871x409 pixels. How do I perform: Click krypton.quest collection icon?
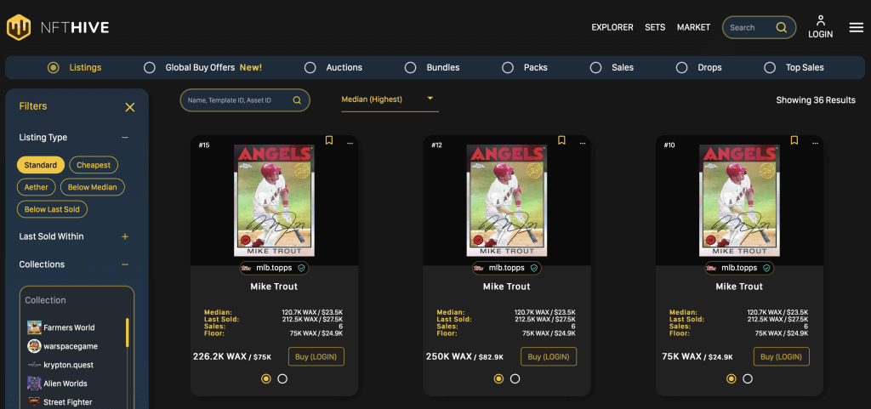(34, 365)
